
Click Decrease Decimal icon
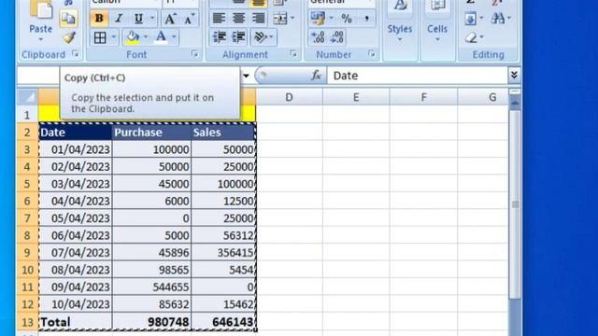pos(337,37)
